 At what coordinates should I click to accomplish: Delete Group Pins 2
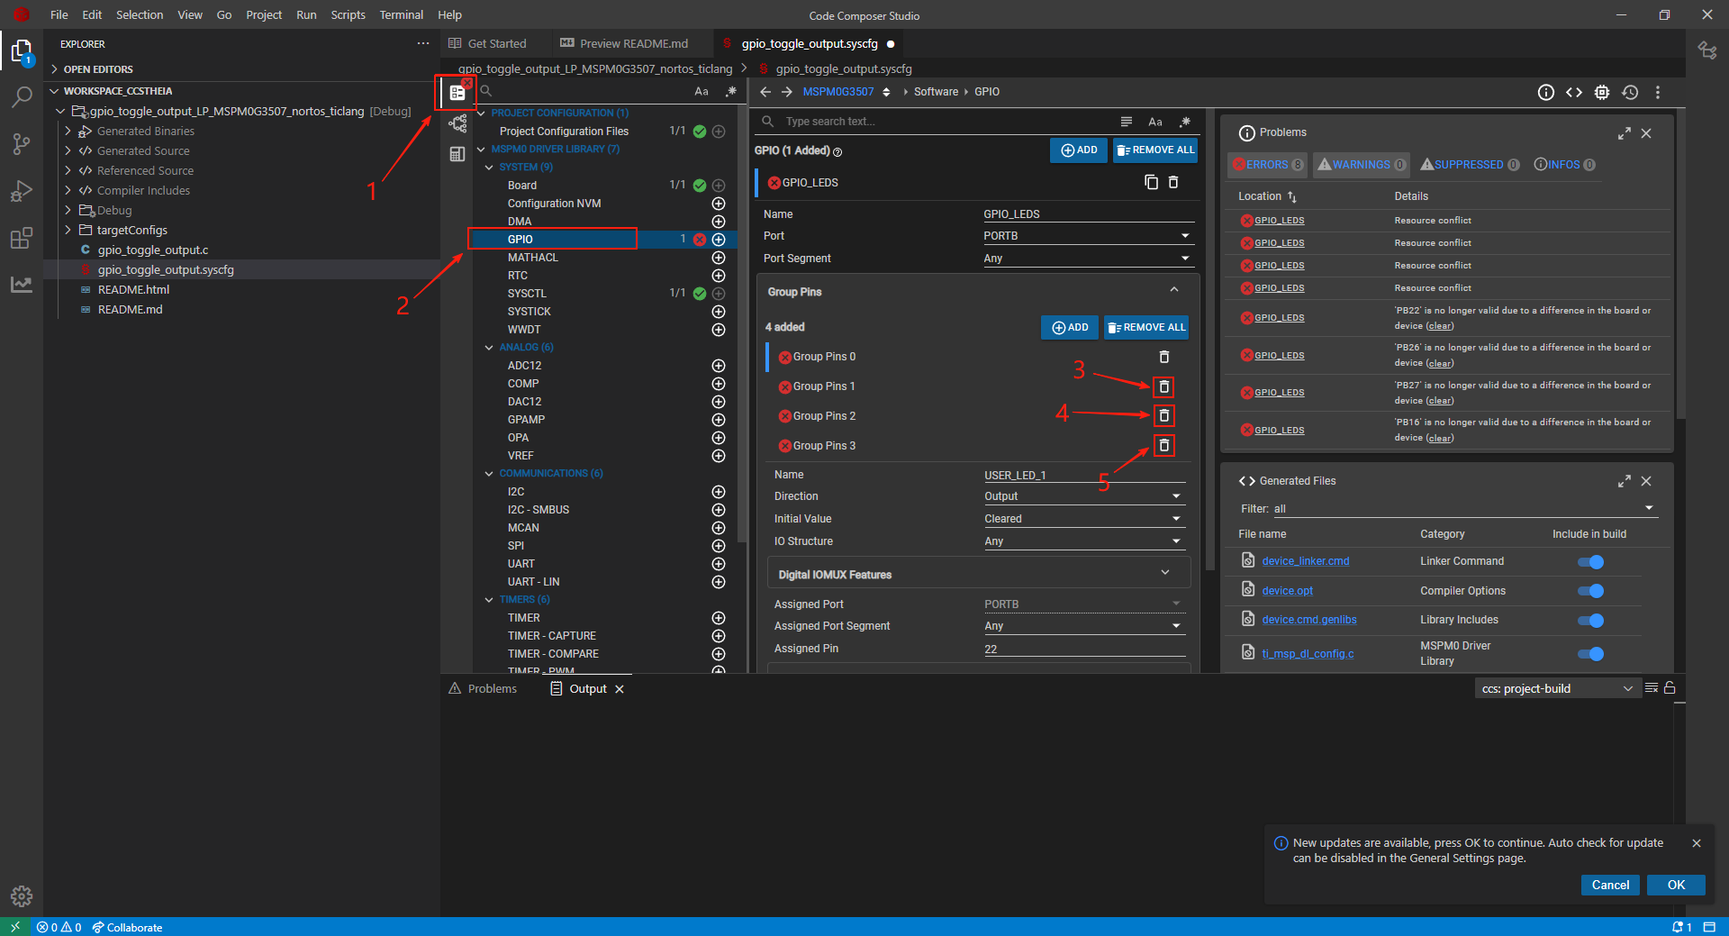click(x=1164, y=415)
